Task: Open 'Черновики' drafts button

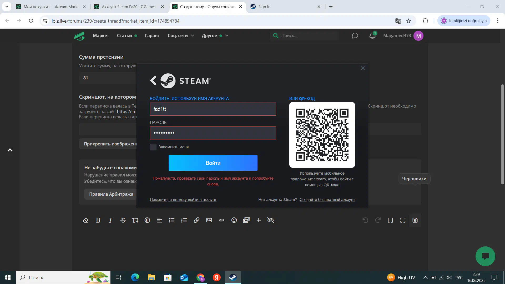Action: click(x=414, y=179)
